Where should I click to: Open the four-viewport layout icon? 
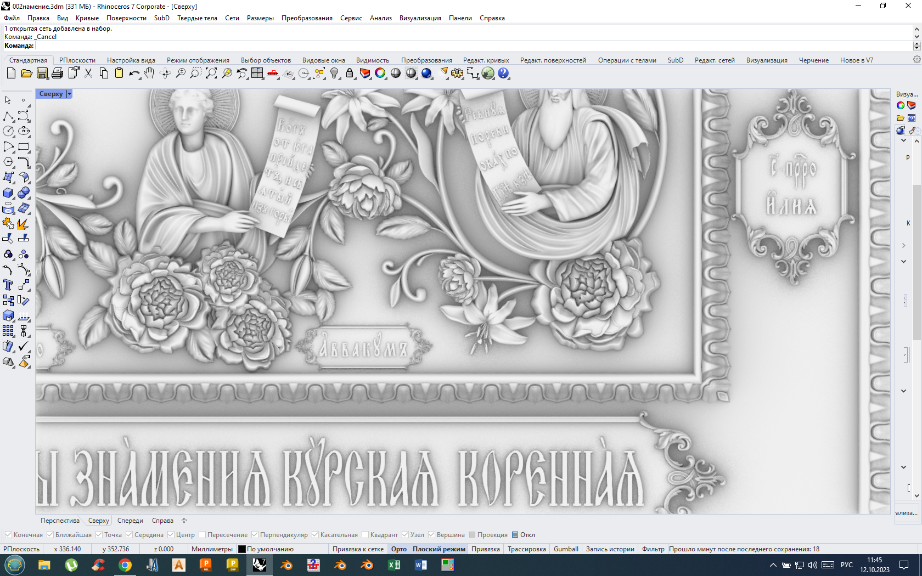[257, 73]
